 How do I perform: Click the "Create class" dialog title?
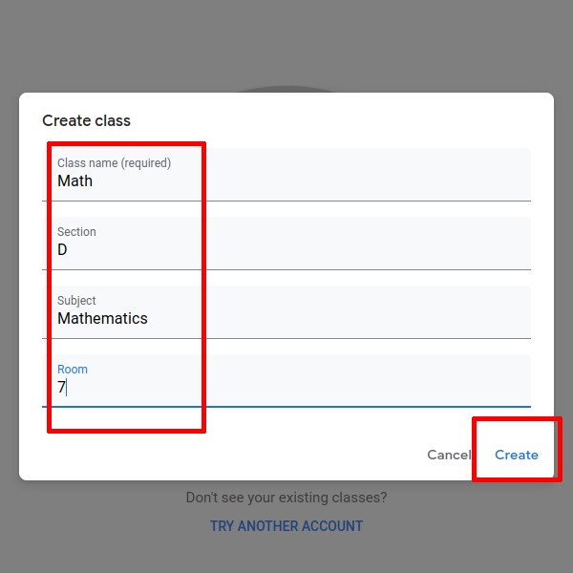[x=86, y=121]
